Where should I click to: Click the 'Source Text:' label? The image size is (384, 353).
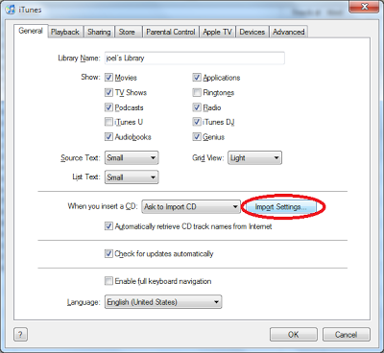81,157
